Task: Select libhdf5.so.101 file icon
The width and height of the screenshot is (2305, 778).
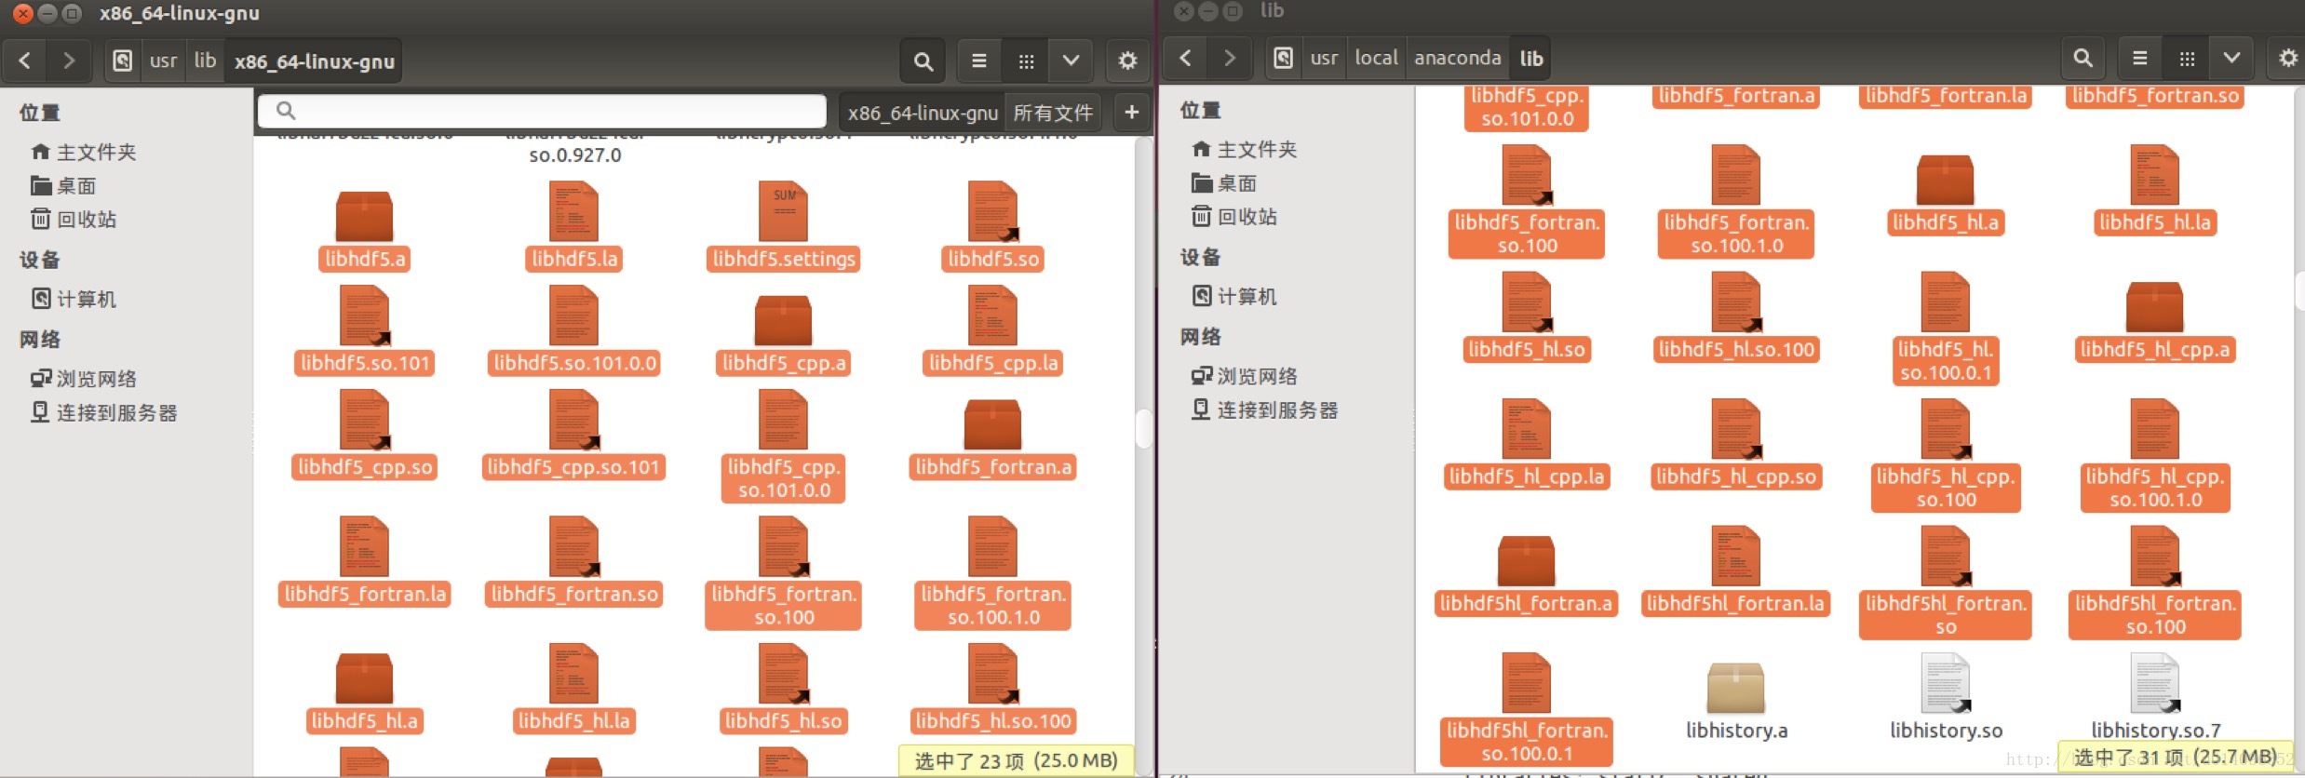Action: (x=364, y=316)
